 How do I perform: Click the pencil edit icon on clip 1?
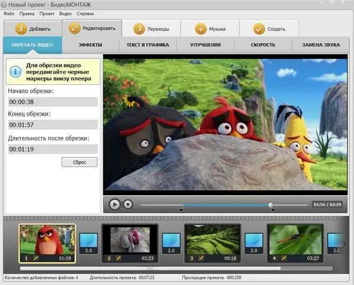coord(35,258)
